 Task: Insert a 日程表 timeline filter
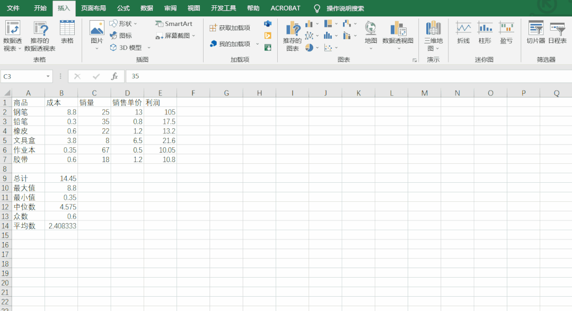pos(557,32)
